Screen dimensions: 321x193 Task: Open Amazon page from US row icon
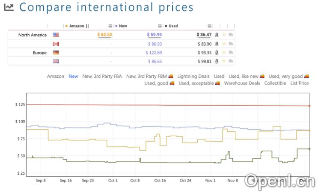217,35
